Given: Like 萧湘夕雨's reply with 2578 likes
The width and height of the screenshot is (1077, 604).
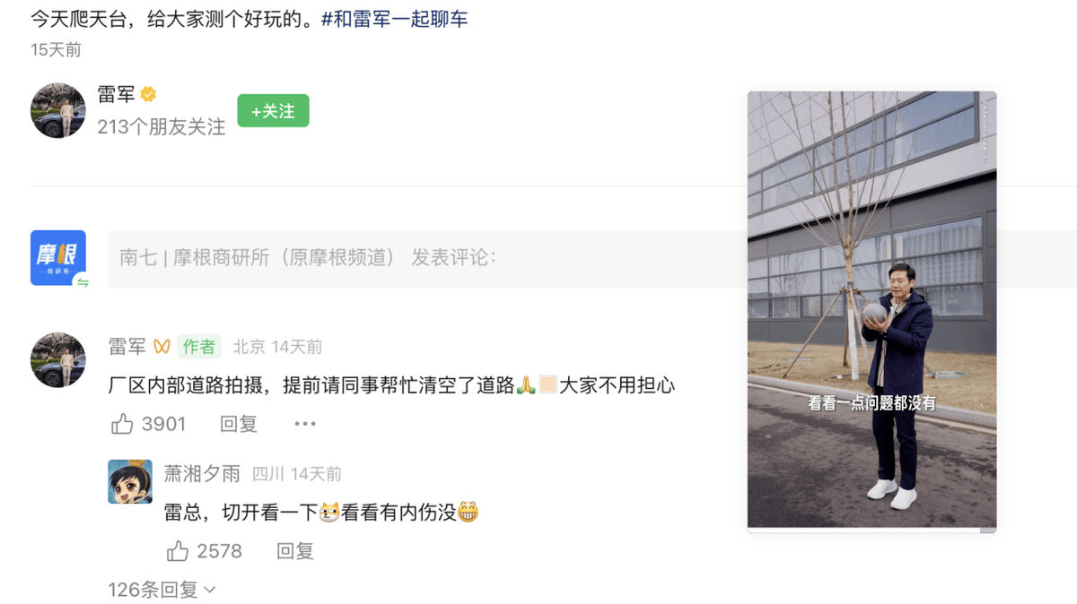Looking at the screenshot, I should click(x=178, y=551).
